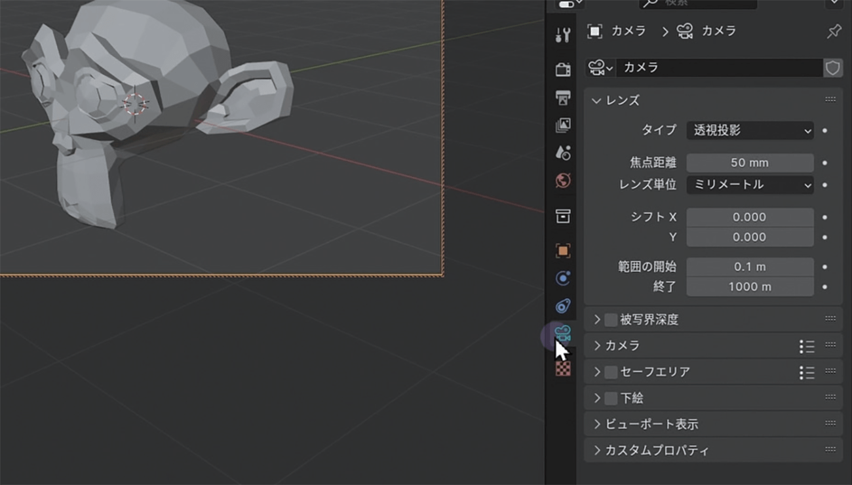The image size is (852, 485).
Task: Click the レンズ panel drag grip
Action: pyautogui.click(x=830, y=100)
